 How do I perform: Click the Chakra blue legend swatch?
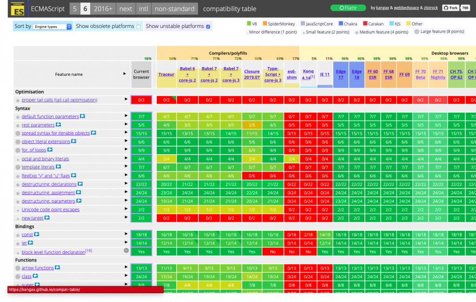341,23
